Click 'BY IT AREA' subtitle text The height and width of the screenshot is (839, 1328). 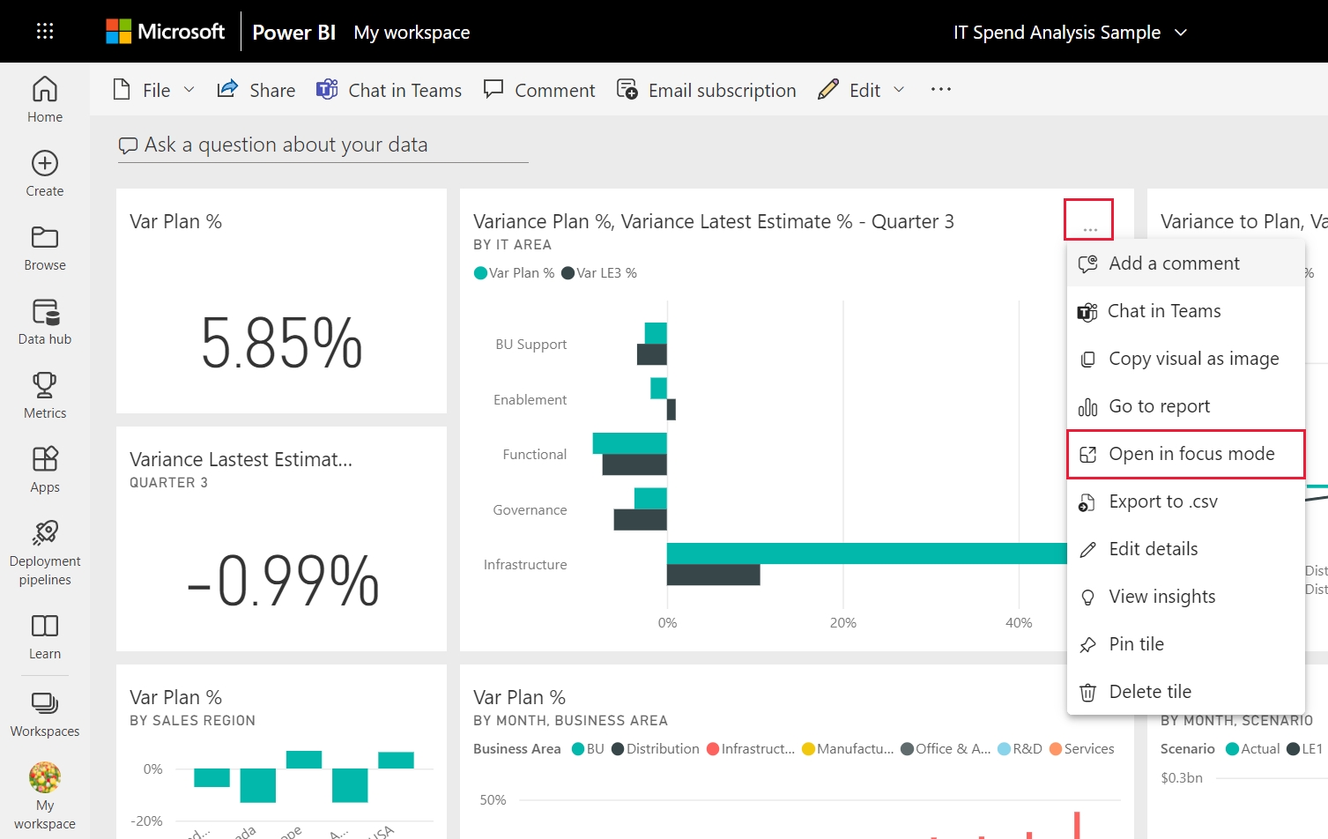click(513, 245)
